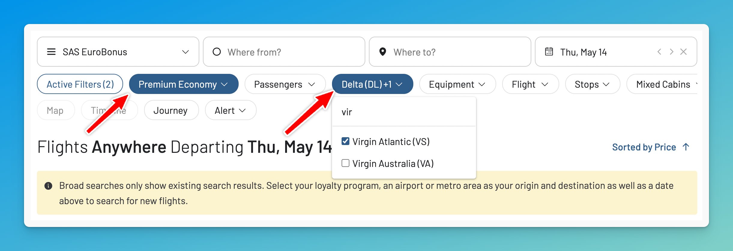Clear the selected date using the X icon
The height and width of the screenshot is (251, 733).
[684, 52]
